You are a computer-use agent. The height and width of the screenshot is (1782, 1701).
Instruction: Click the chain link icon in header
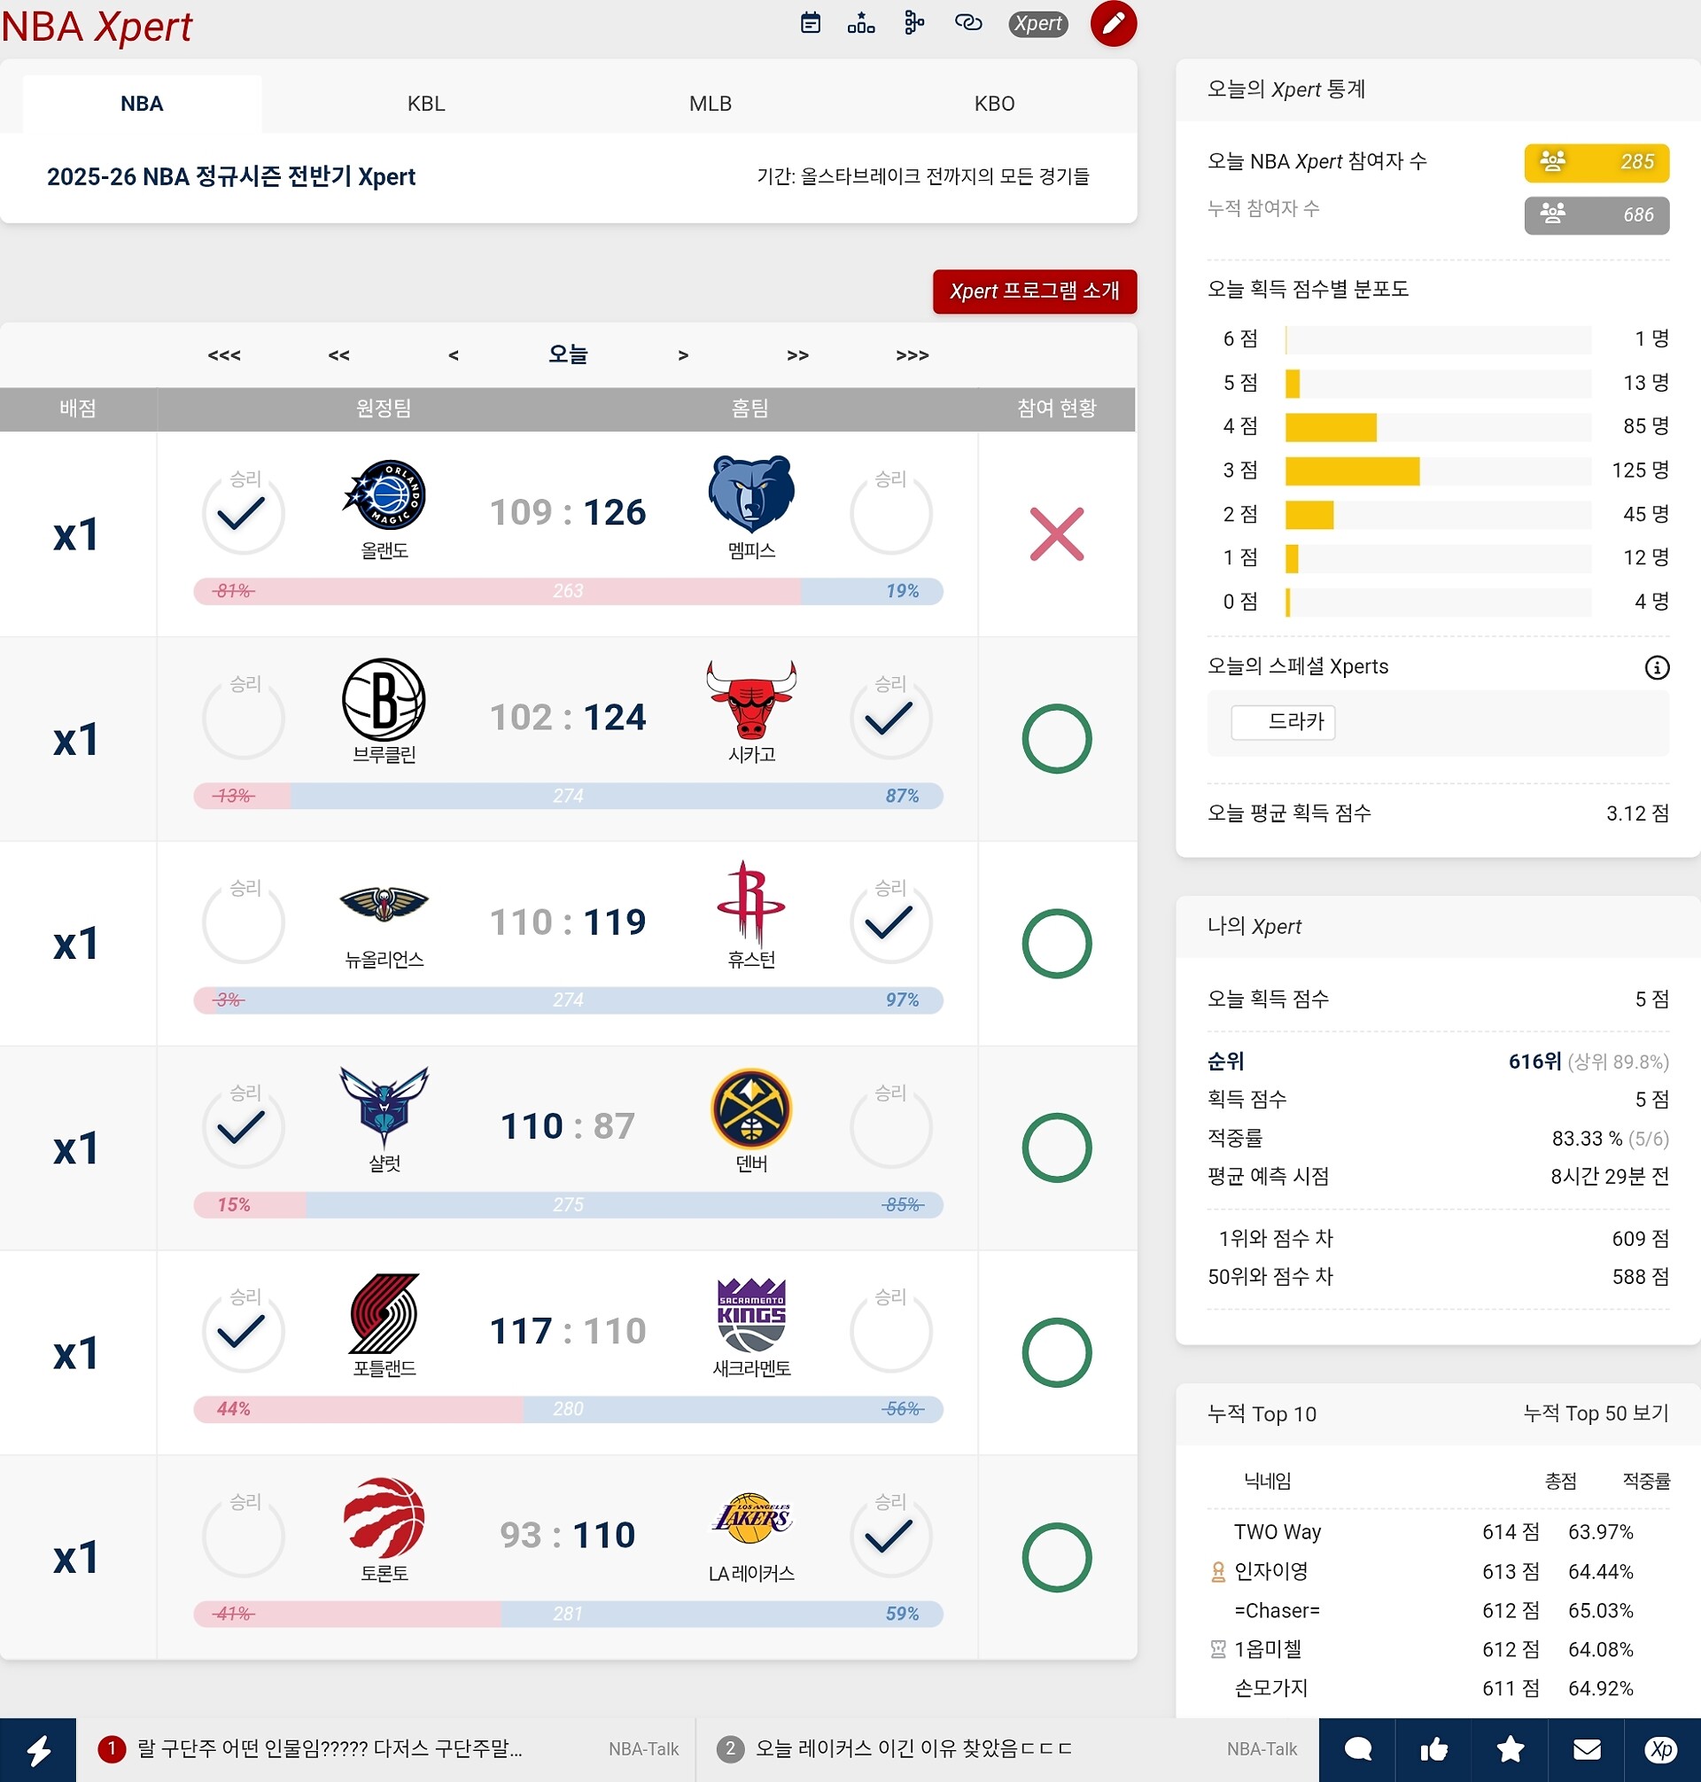pyautogui.click(x=968, y=24)
